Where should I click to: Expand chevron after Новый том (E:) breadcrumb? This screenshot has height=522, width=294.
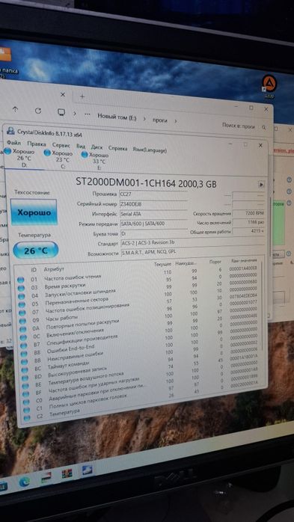144,118
